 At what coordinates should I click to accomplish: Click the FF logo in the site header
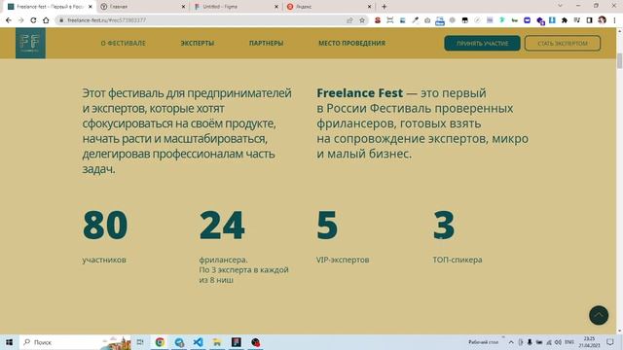point(30,43)
